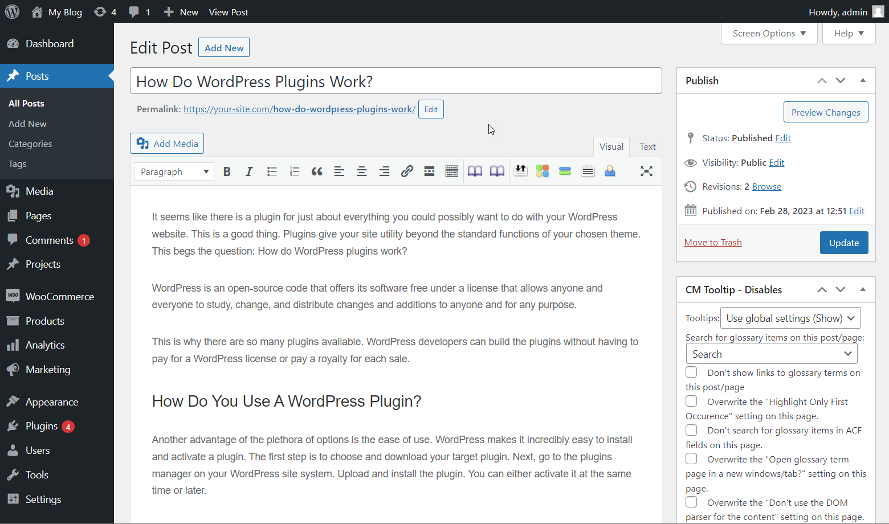
Task: Switch to the Visual editor tab
Action: tap(611, 147)
